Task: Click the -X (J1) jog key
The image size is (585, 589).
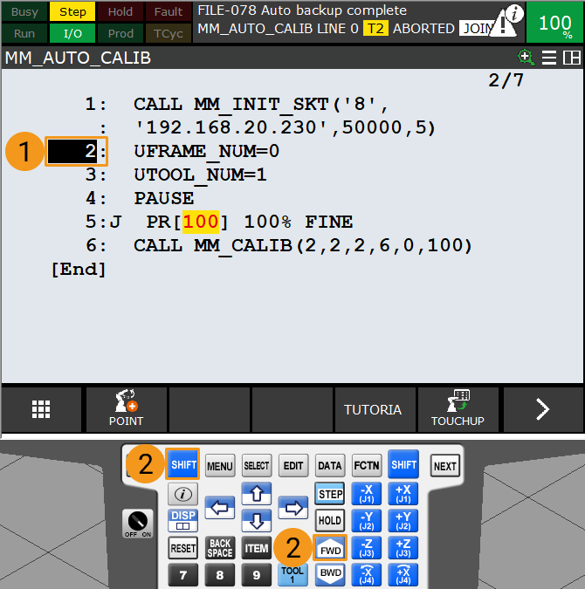Action: tap(367, 494)
